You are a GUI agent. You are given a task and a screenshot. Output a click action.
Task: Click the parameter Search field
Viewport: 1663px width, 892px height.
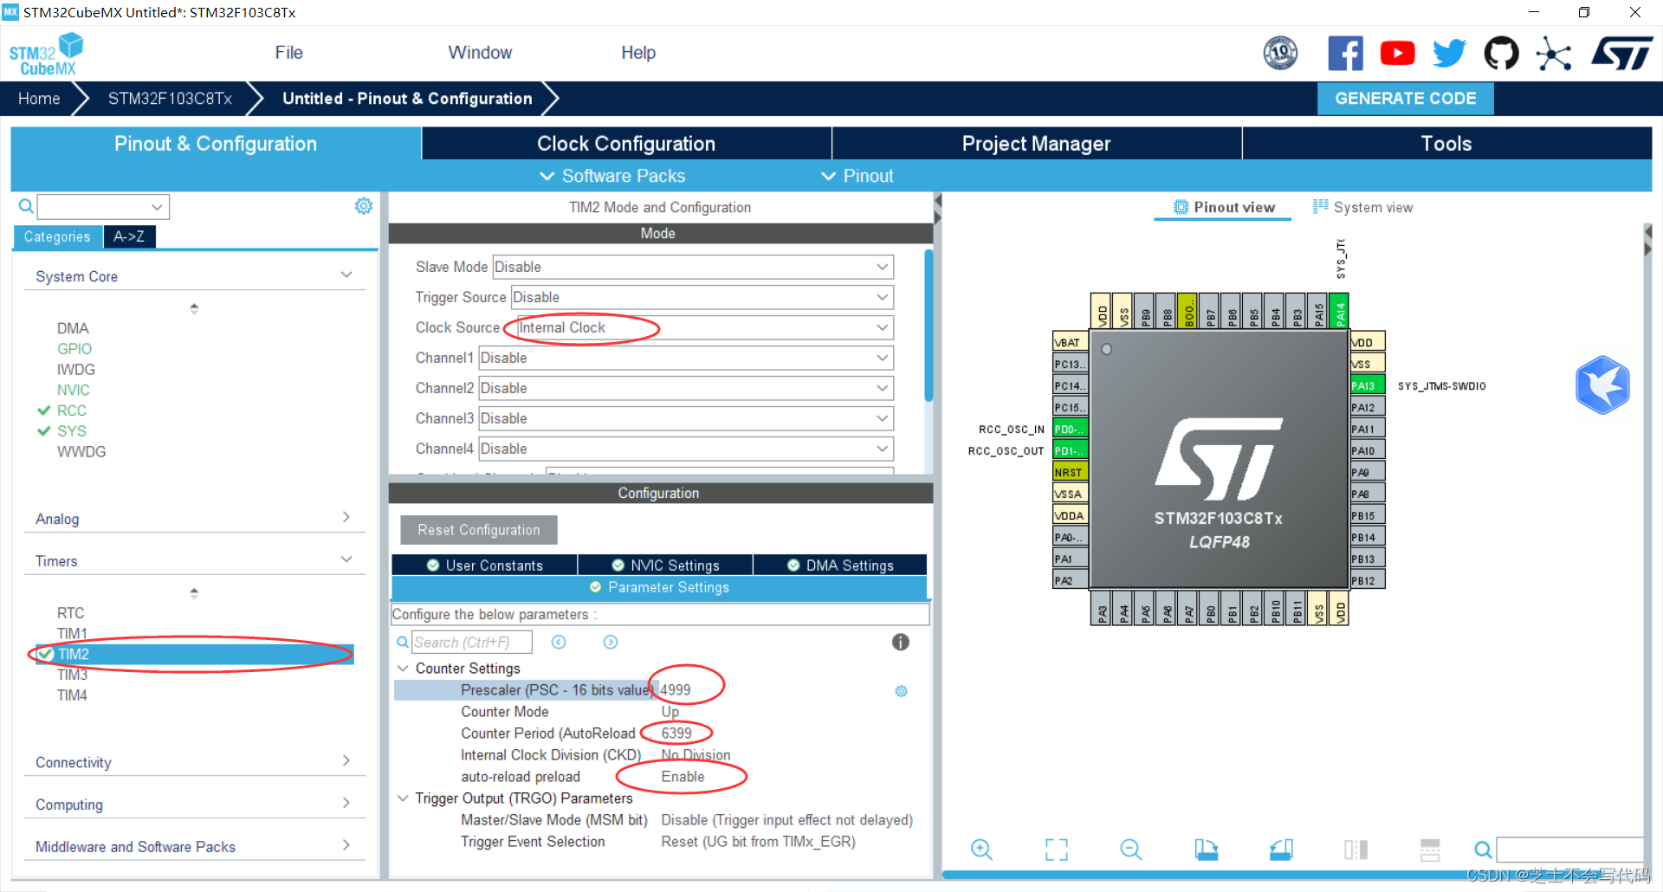point(471,642)
